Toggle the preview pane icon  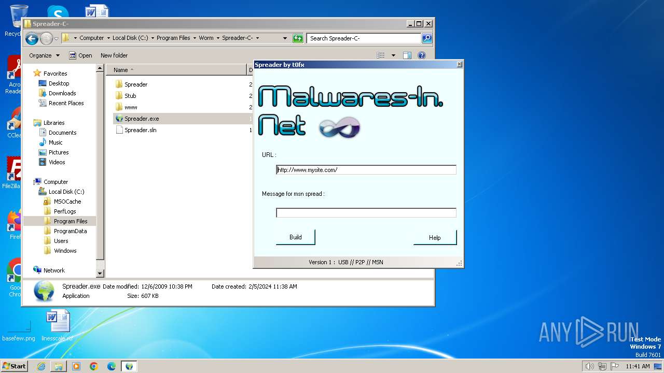[x=407, y=55]
